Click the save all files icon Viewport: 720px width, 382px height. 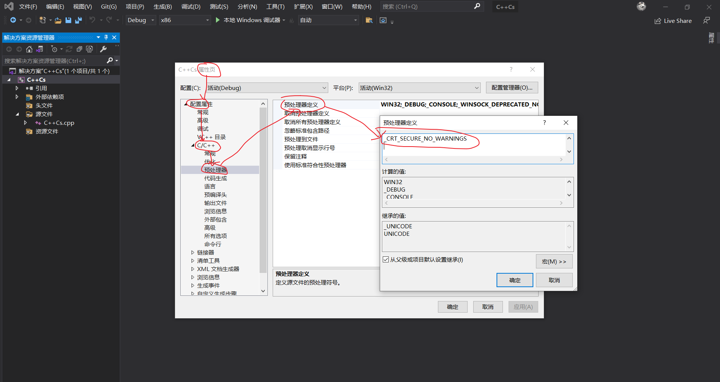point(78,20)
